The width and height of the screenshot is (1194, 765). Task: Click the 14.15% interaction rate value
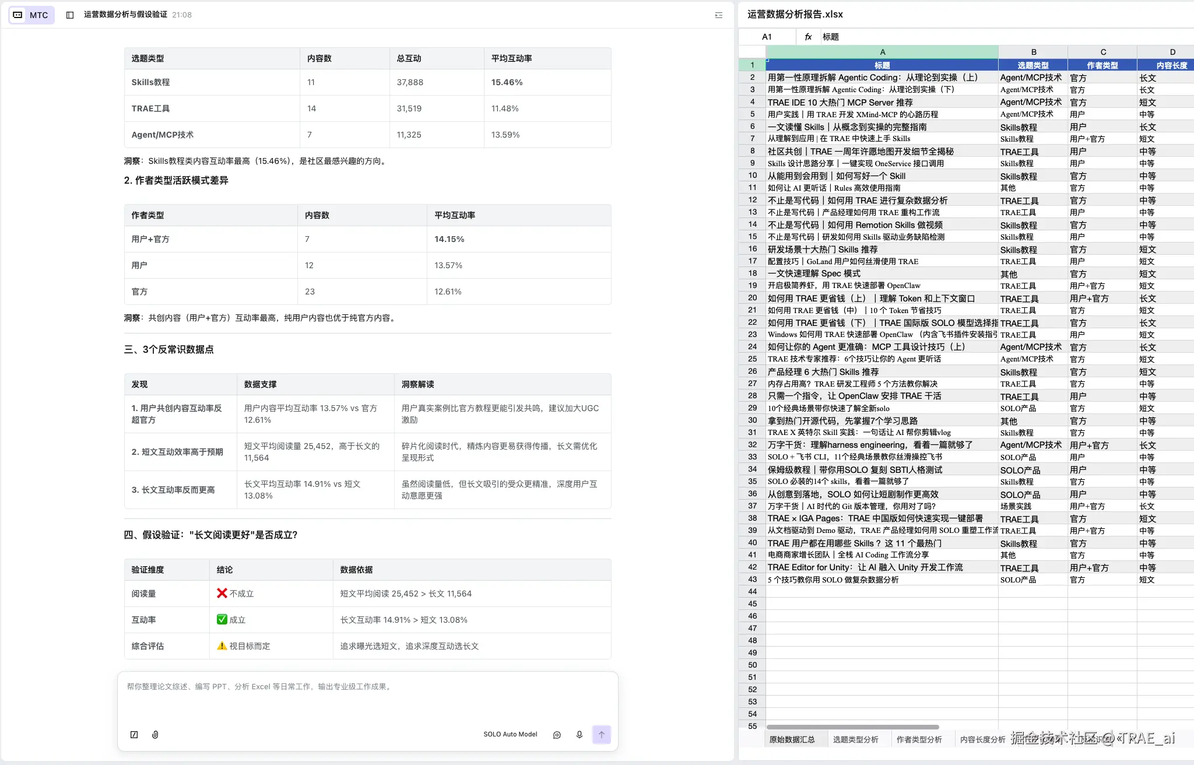(x=449, y=239)
